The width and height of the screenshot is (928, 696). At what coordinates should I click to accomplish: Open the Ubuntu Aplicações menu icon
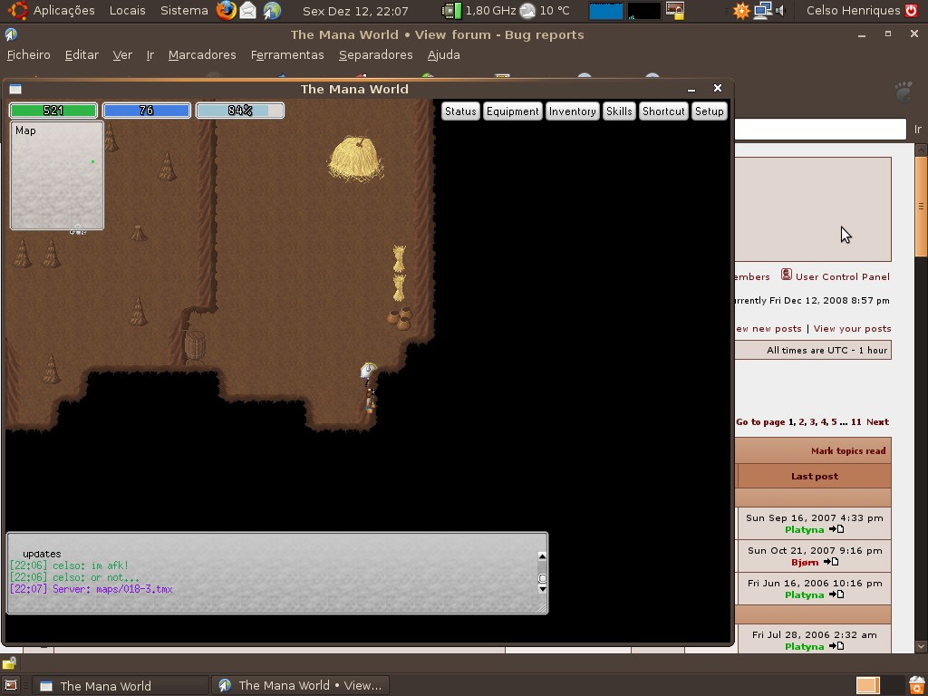[18, 10]
